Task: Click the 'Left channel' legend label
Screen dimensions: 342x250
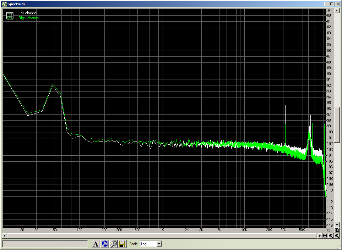Action: 28,13
